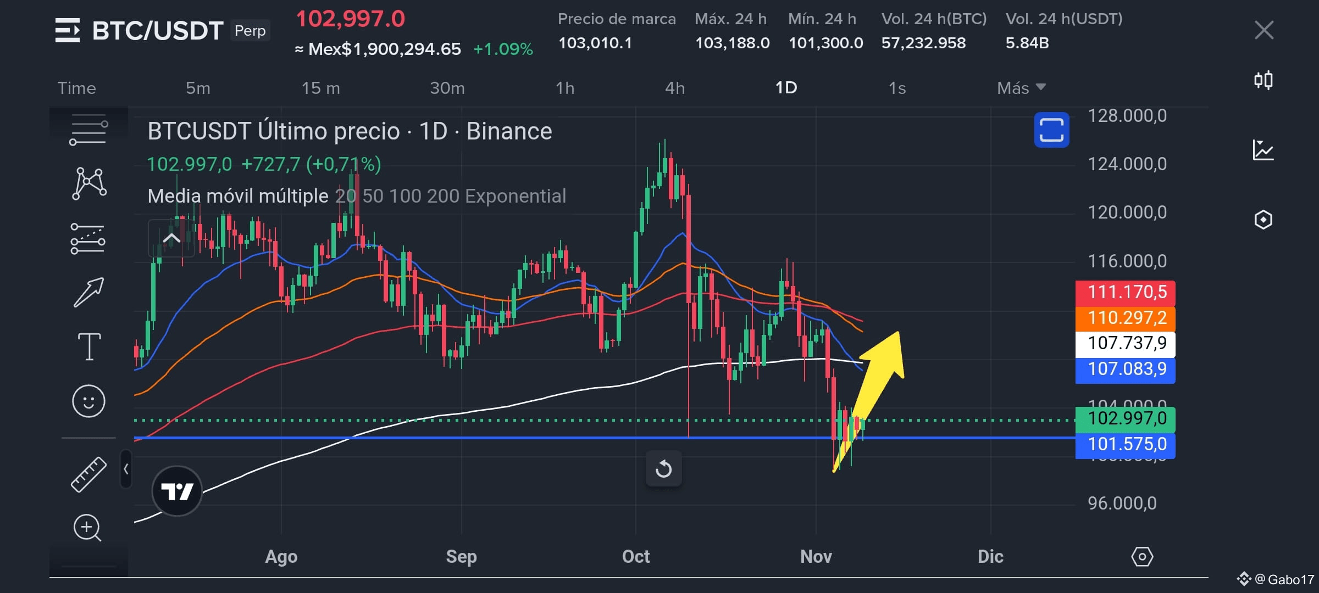Click the Sep label on time axis
1319x593 pixels.
pos(461,557)
